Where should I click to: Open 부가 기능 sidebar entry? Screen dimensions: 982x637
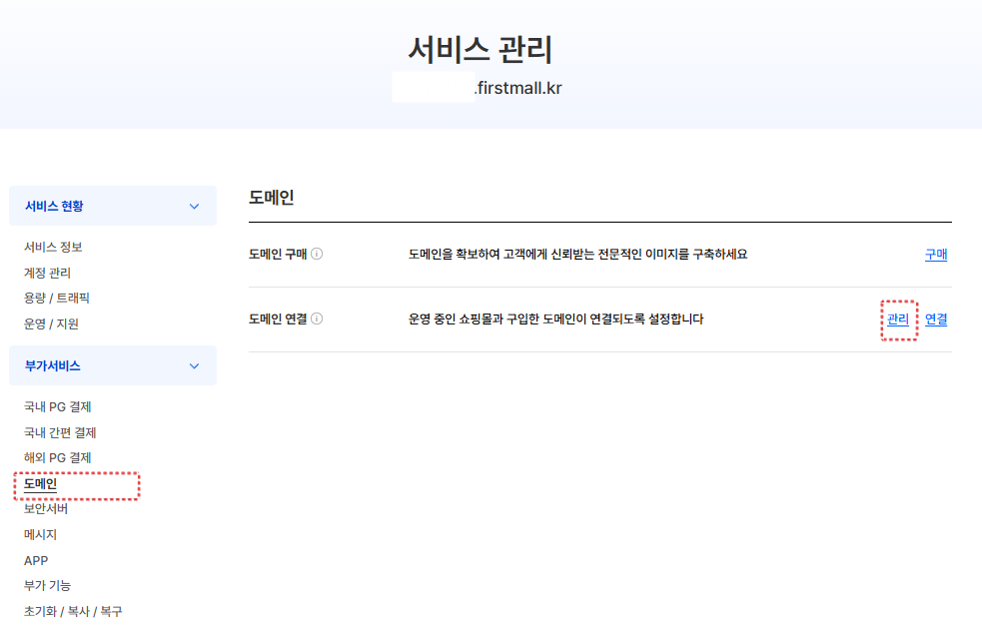coord(48,586)
